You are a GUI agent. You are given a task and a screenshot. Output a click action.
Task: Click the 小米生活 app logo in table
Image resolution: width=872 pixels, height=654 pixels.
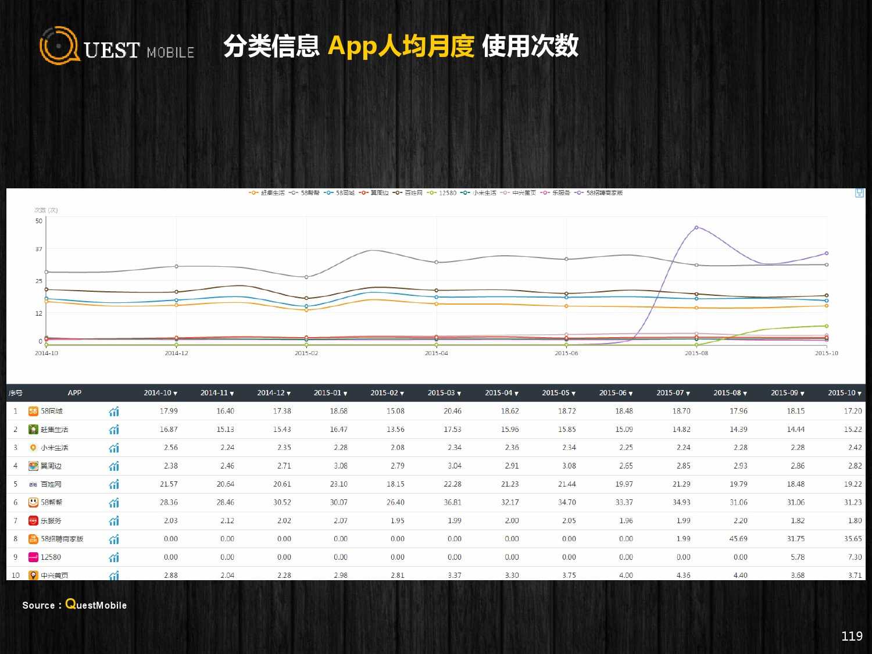coord(33,448)
